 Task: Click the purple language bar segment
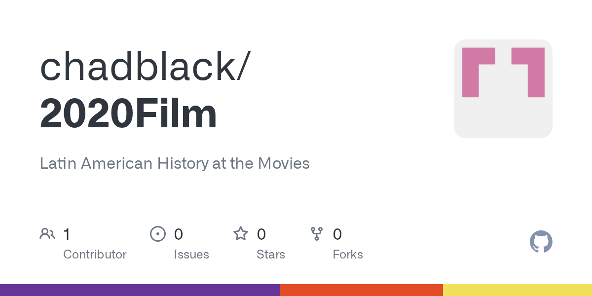140,290
